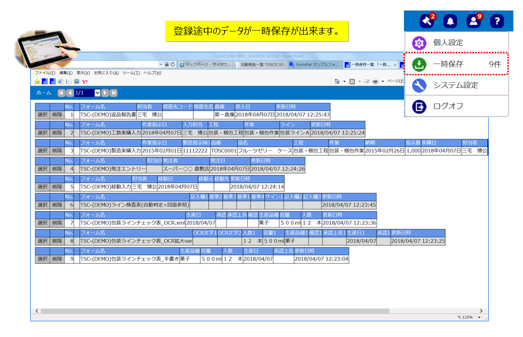523x337 pixels.
Task: Open the 表示(V) menu
Action: click(x=83, y=73)
